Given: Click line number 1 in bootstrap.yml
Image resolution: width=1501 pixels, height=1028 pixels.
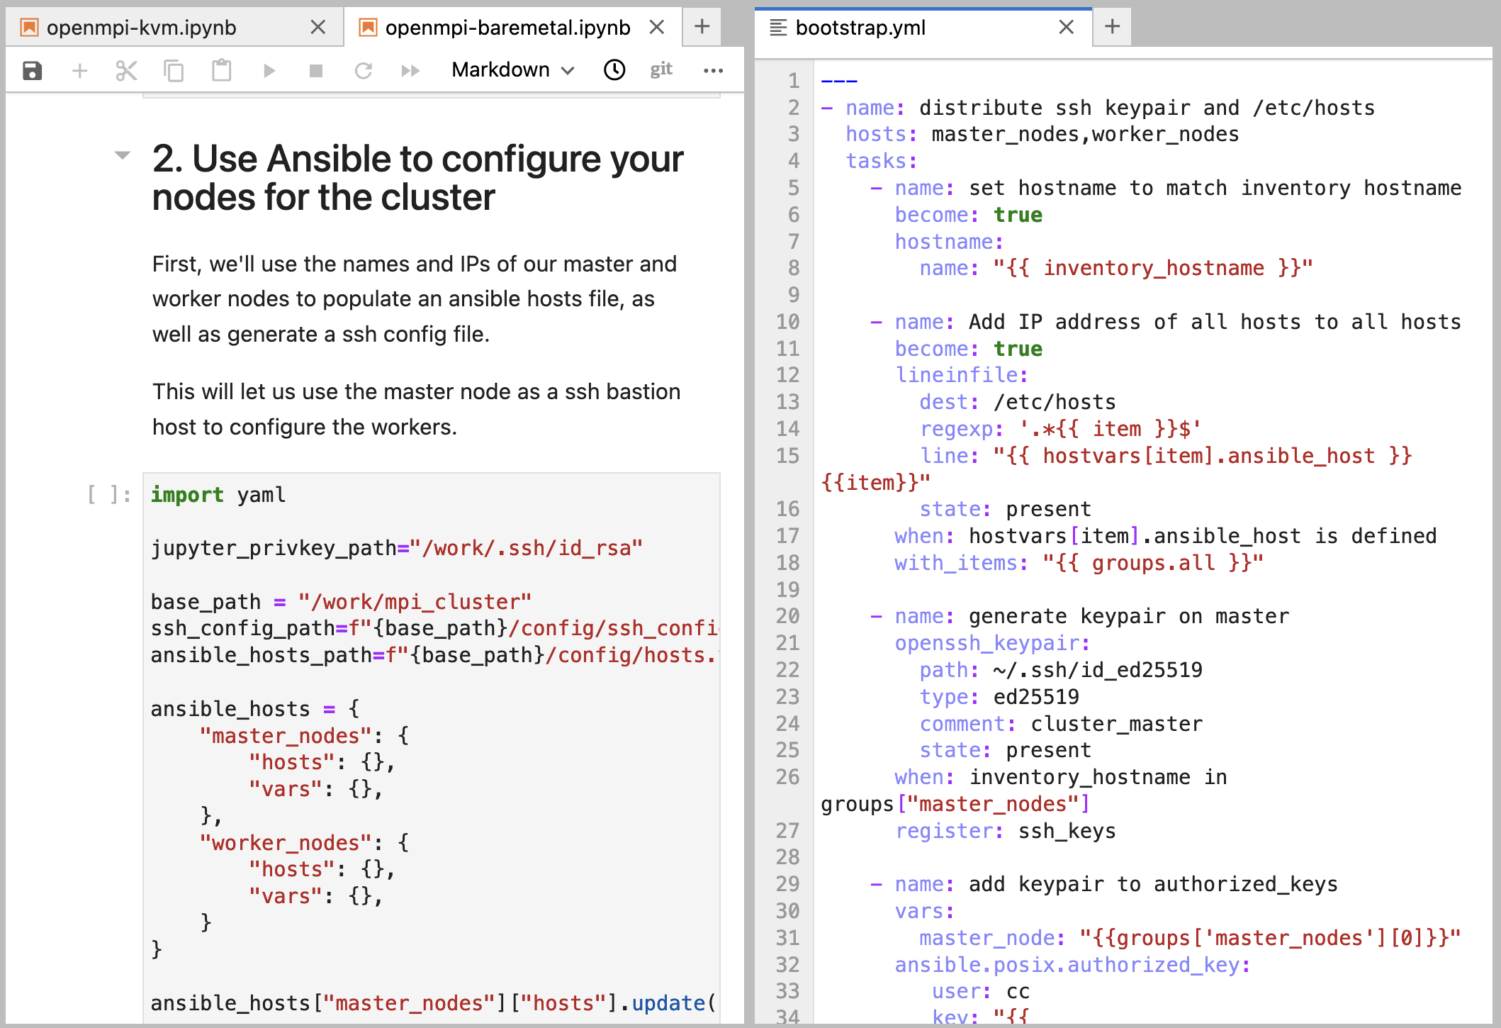Looking at the screenshot, I should (794, 81).
